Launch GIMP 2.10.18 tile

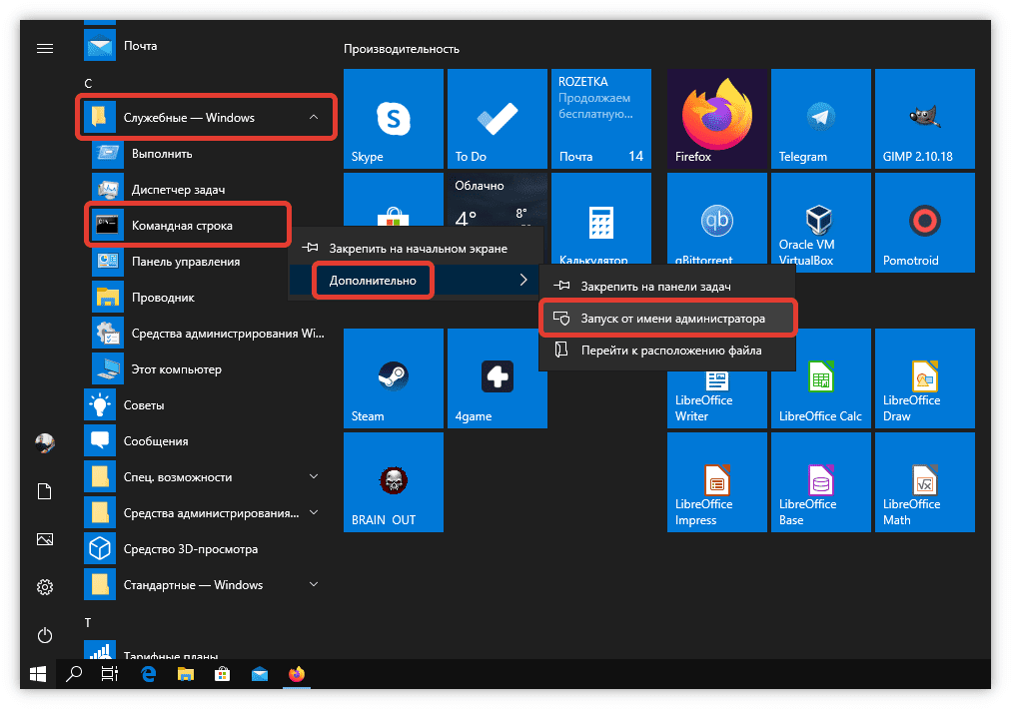tap(925, 119)
